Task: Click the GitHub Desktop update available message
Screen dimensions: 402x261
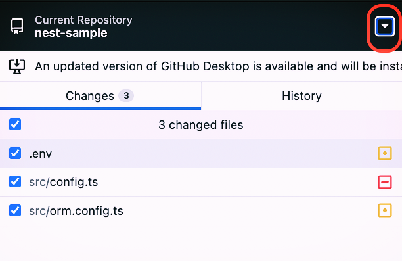Action: tap(219, 66)
